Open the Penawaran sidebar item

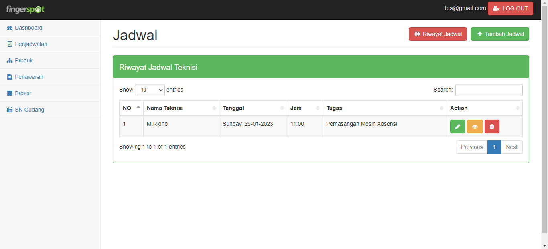click(29, 77)
